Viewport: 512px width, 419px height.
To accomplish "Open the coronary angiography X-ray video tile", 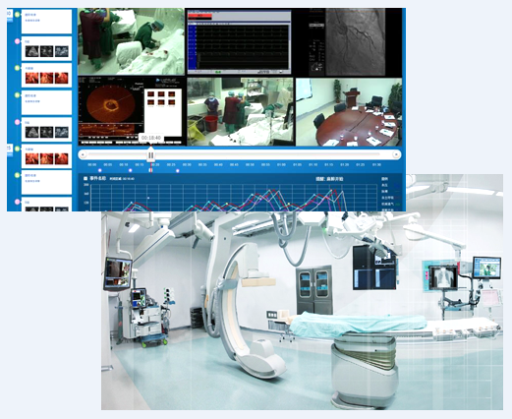I will tap(348, 42).
